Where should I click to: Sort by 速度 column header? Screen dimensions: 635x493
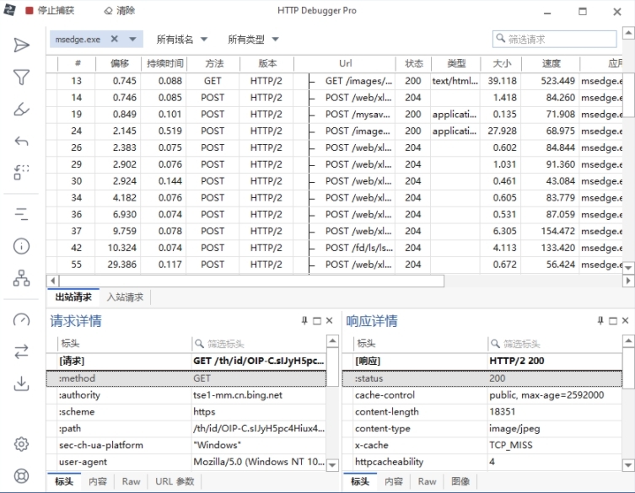coord(551,63)
